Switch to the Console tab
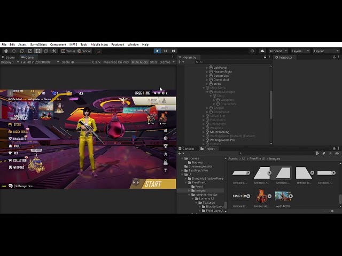Screen dimensions: 342x256 (x=186, y=149)
